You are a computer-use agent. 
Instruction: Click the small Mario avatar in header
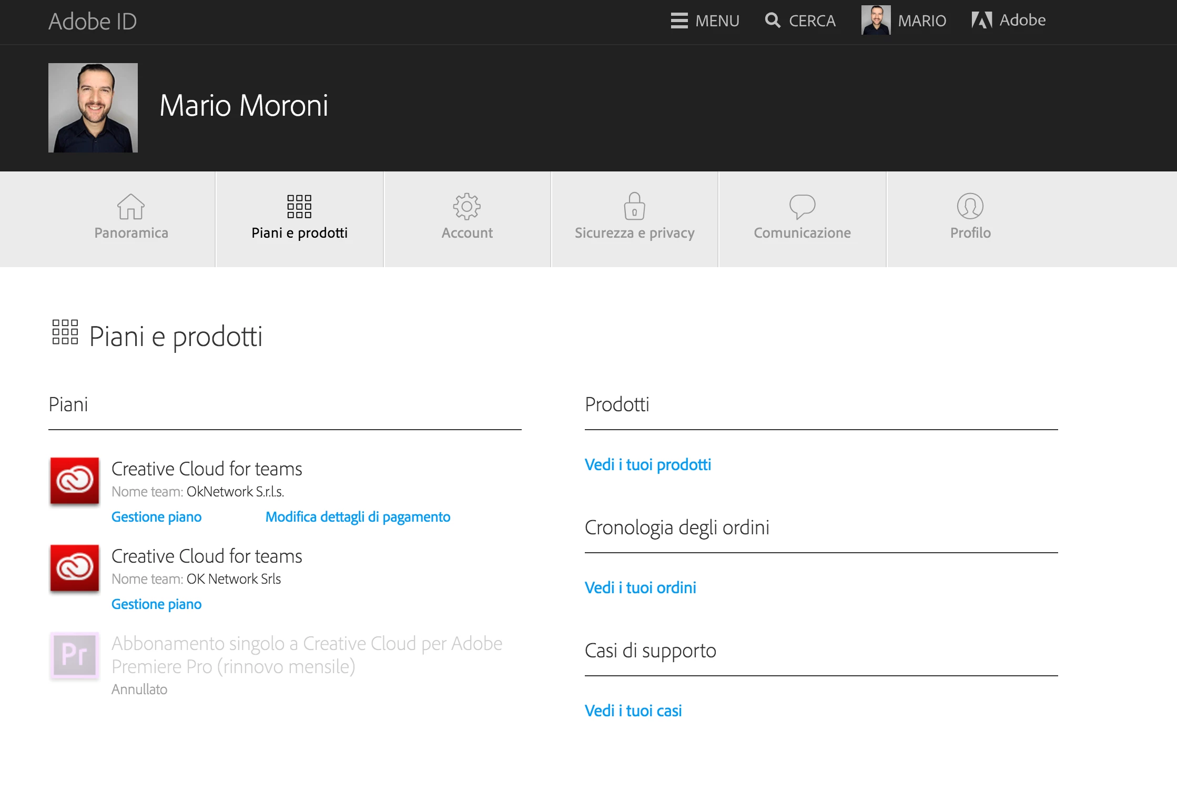pos(876,20)
